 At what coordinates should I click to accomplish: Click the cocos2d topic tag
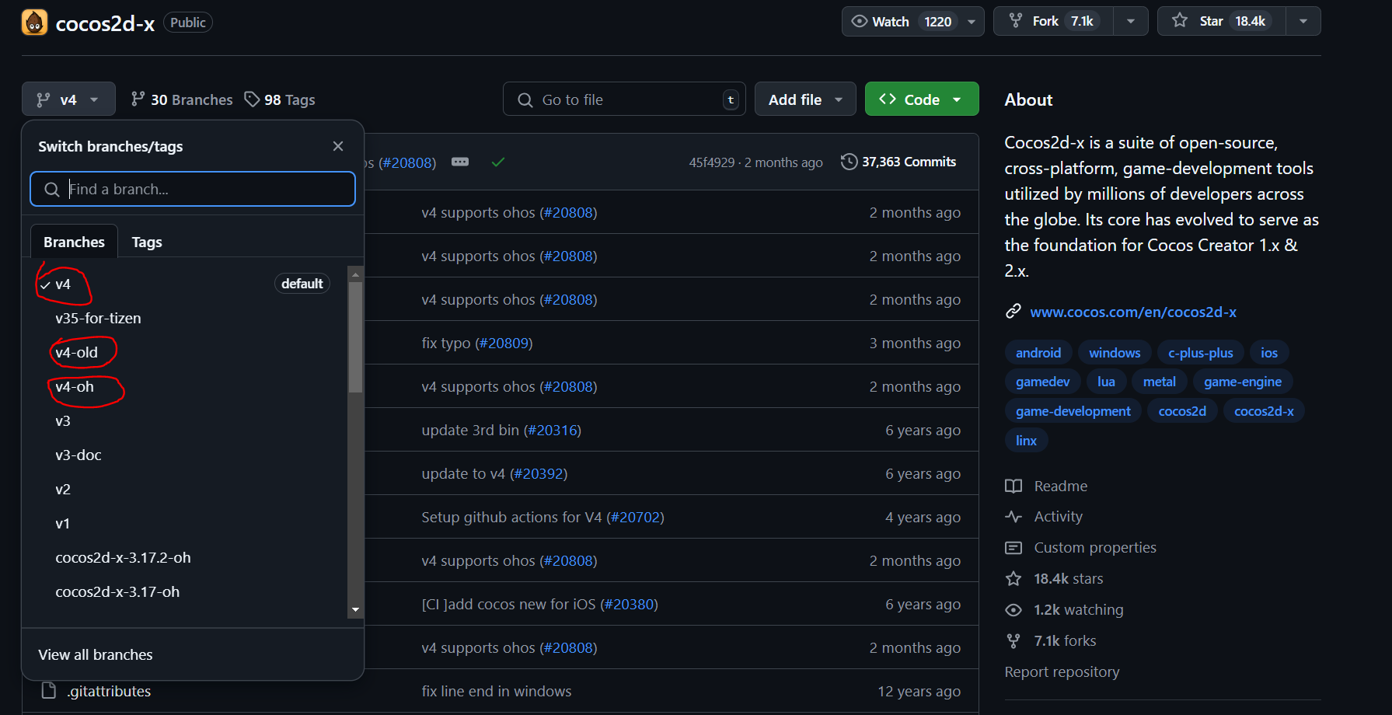[x=1182, y=411]
